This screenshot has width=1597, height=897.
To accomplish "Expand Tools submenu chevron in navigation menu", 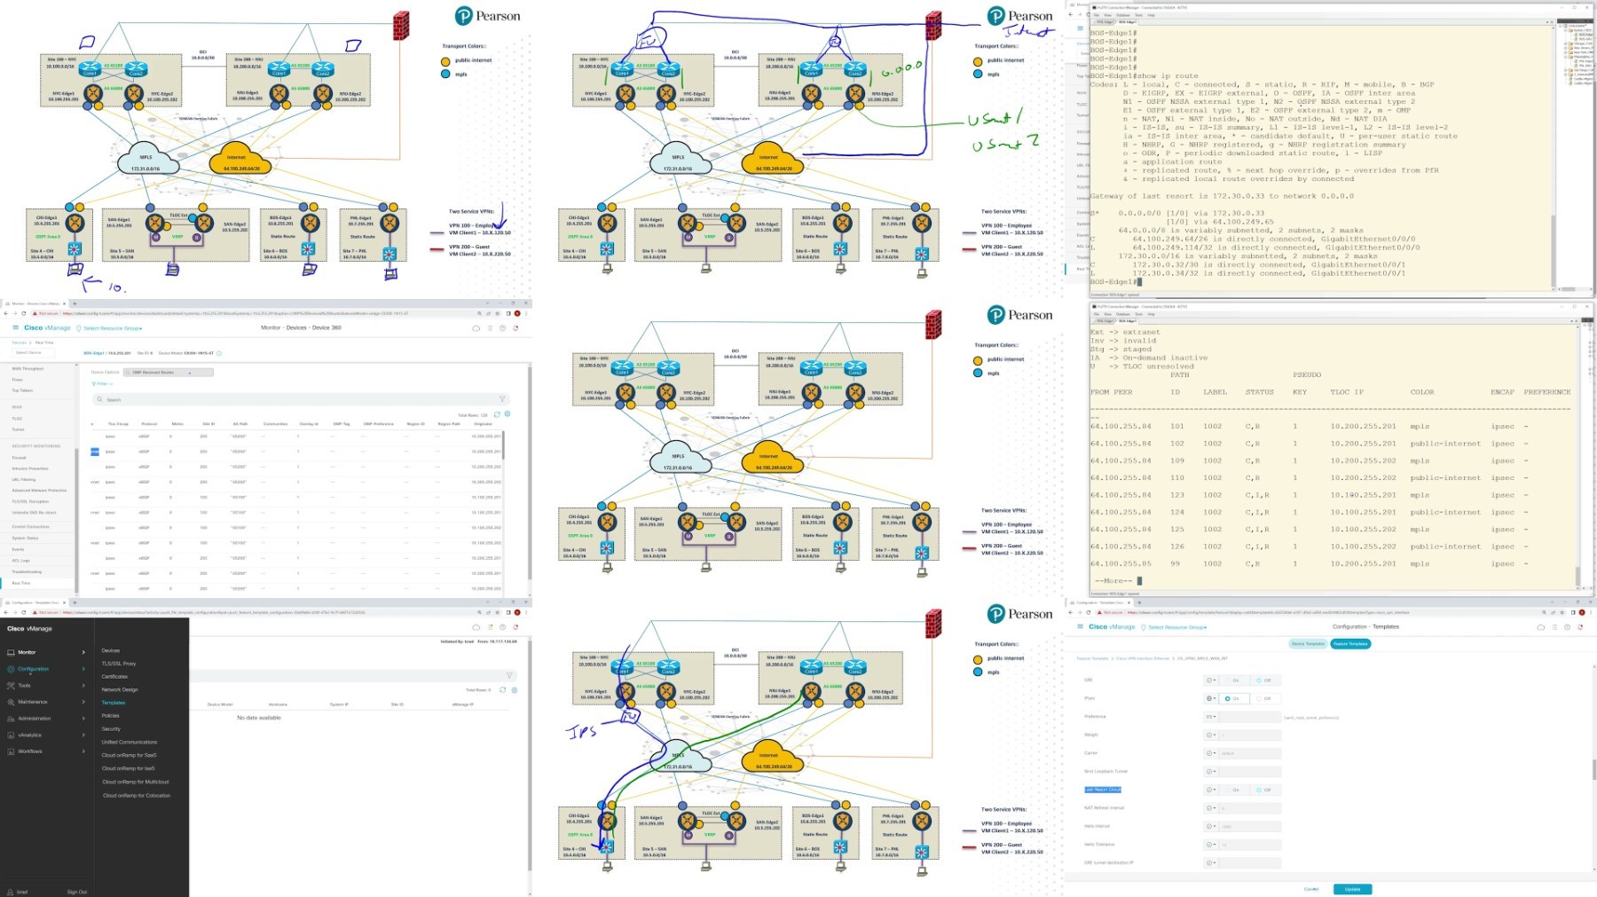I will pyautogui.click(x=83, y=685).
